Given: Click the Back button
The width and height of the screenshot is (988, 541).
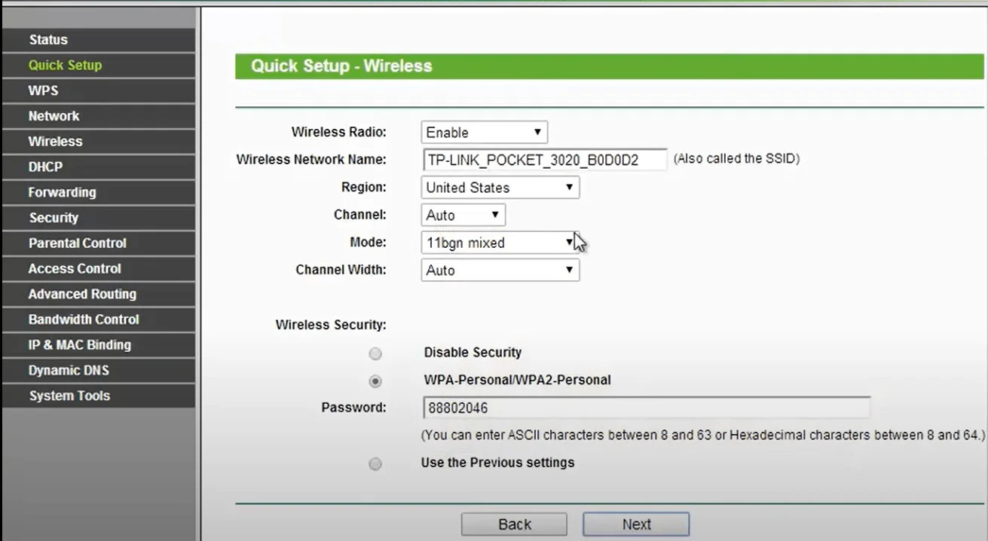Looking at the screenshot, I should pos(514,524).
